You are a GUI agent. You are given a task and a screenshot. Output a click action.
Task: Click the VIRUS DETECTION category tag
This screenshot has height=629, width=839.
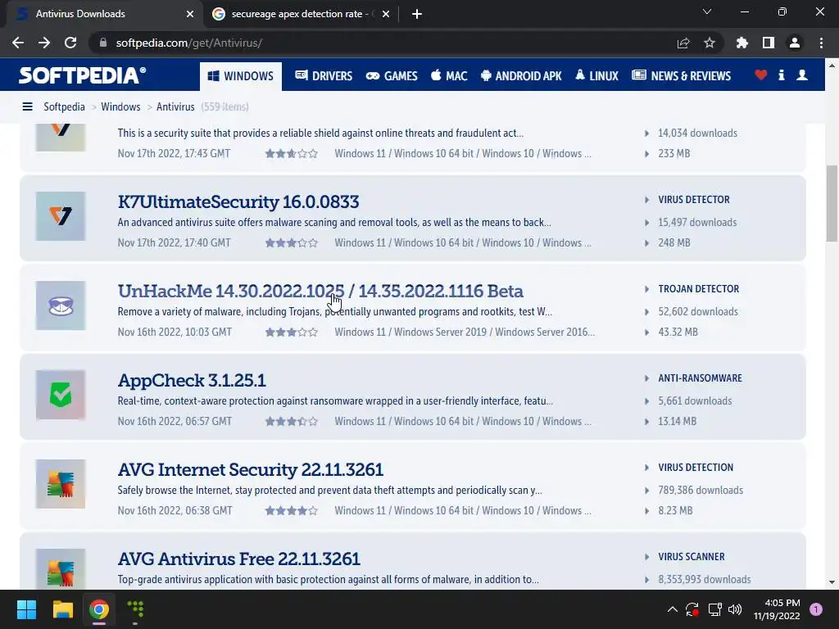tap(696, 468)
